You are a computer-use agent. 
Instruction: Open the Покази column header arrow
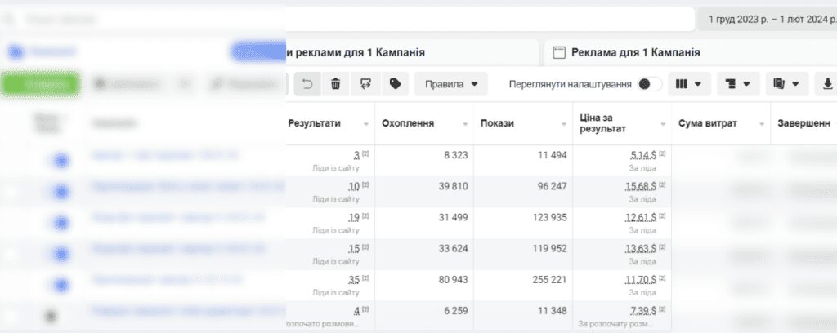[564, 124]
